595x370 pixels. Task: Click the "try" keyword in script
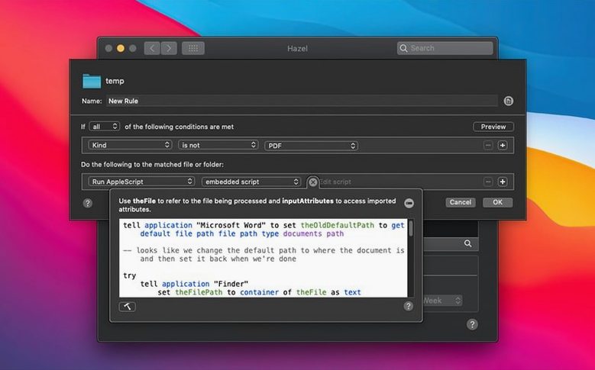(129, 275)
